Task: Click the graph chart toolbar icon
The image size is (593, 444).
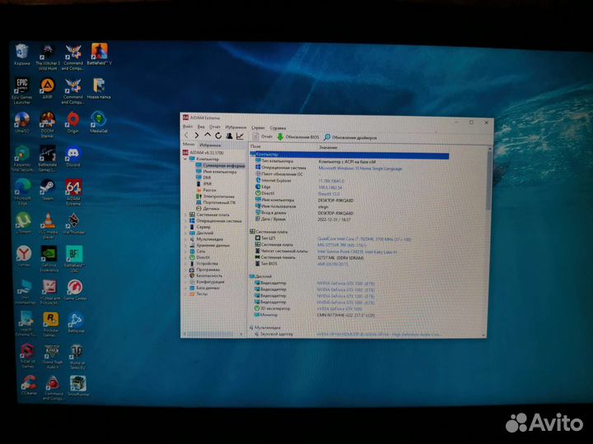Action: click(x=240, y=136)
